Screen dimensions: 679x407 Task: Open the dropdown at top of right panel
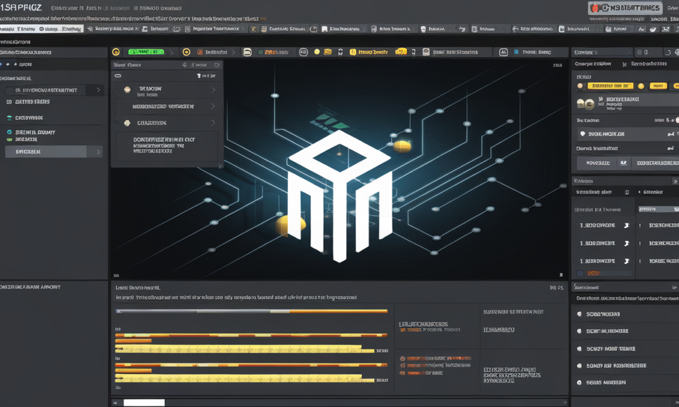(602, 52)
